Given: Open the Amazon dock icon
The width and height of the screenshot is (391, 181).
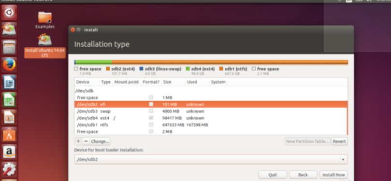Looking at the screenshot, I should click(x=9, y=152).
